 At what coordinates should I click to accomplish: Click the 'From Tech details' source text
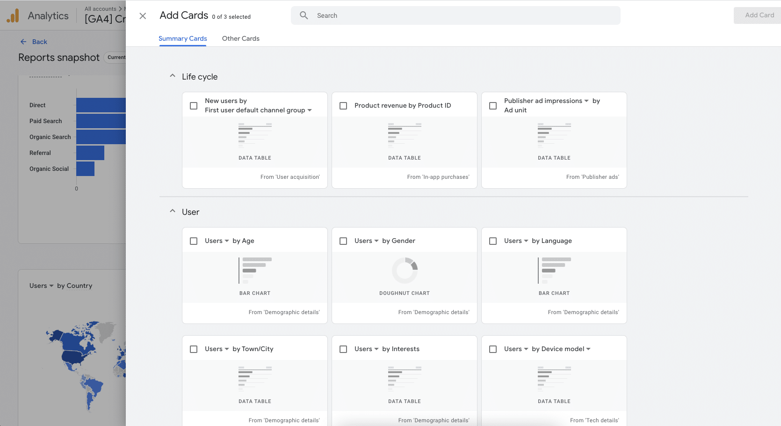click(x=594, y=420)
